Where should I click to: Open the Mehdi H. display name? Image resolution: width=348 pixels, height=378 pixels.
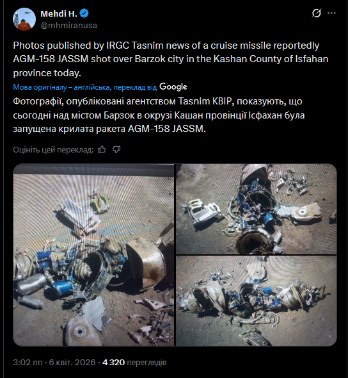click(59, 13)
